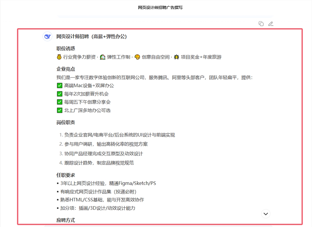312x227 pixels.
Task: Click the copy message icon
Action: pos(261,24)
